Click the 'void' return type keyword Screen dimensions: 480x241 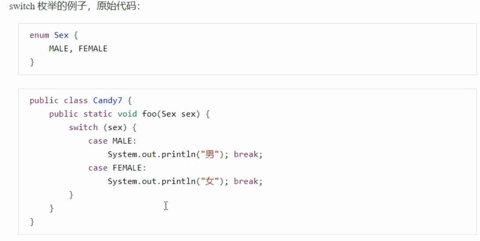click(x=127, y=114)
